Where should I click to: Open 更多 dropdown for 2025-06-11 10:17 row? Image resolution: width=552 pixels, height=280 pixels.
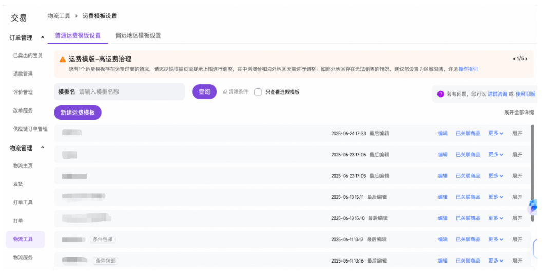pyautogui.click(x=496, y=239)
